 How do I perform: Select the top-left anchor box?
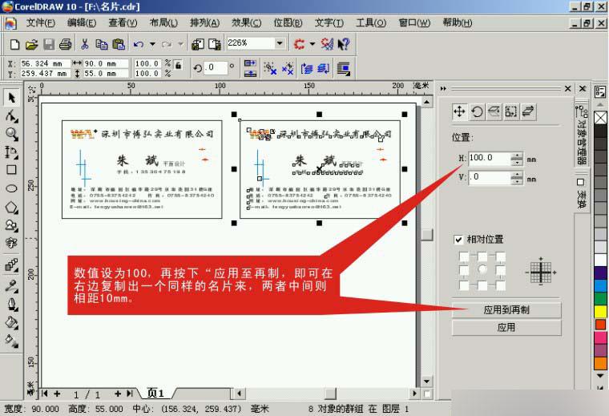tap(464, 256)
